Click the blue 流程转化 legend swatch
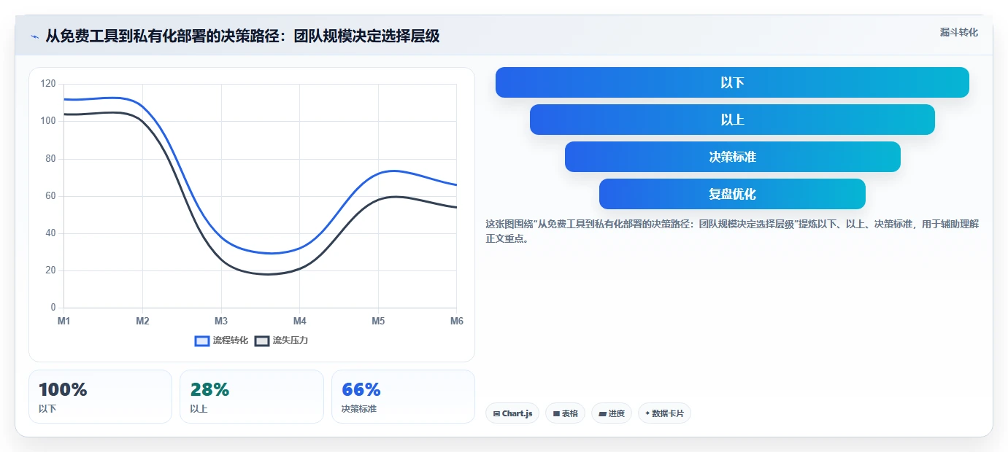The width and height of the screenshot is (1008, 452). coord(202,340)
